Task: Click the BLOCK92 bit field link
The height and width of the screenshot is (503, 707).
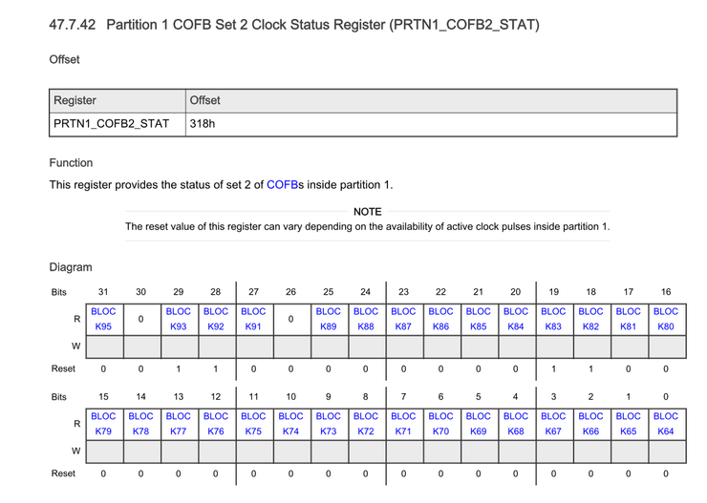Action: (216, 319)
